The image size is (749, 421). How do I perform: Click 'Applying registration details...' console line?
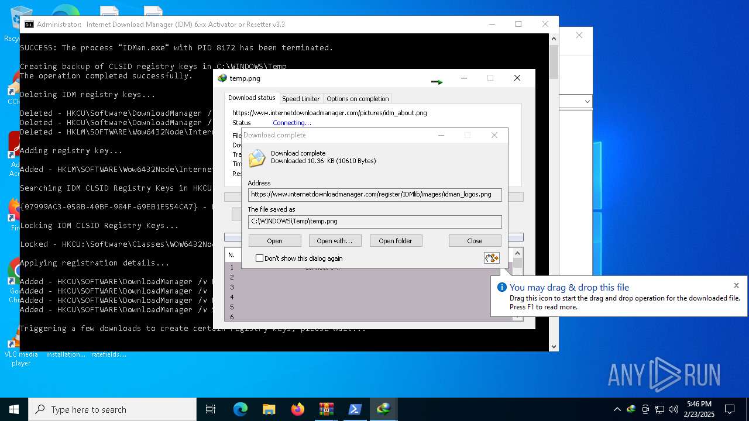tap(95, 263)
